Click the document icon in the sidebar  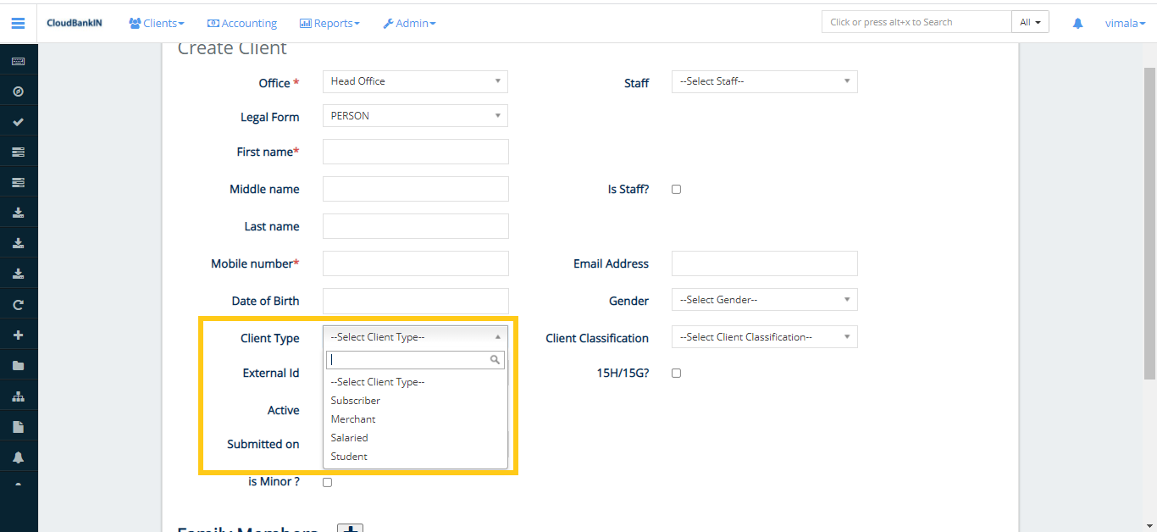pos(18,425)
